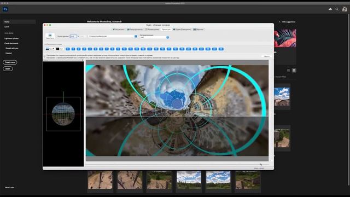Click the Open button in Photoshop
Viewport: 350px width, 197px height.
click(x=8, y=69)
